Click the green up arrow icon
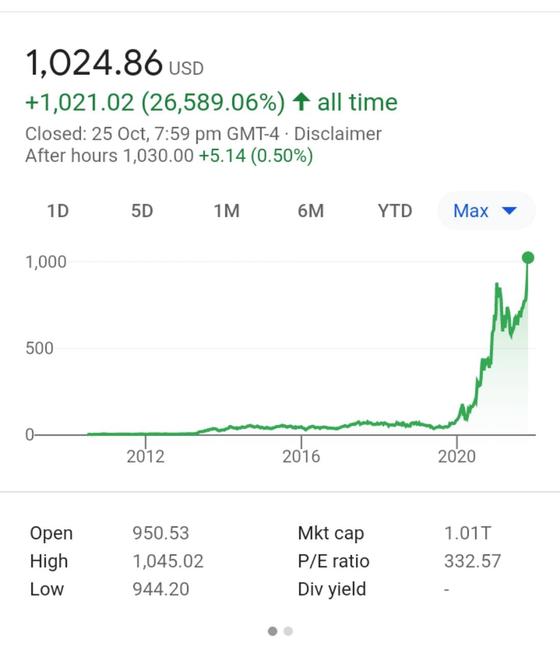 click(x=301, y=102)
